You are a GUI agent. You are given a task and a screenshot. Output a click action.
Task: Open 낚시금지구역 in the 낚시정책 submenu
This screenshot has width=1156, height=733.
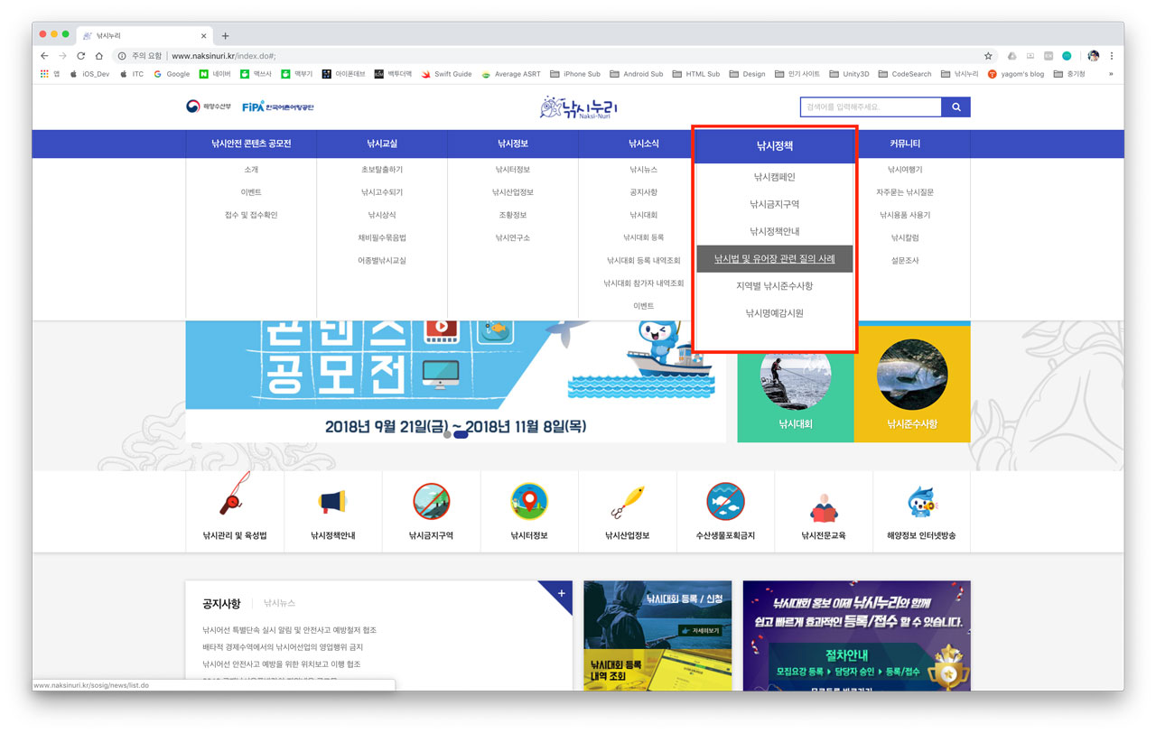775,205
